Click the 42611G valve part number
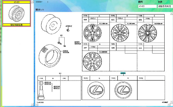 57,87
